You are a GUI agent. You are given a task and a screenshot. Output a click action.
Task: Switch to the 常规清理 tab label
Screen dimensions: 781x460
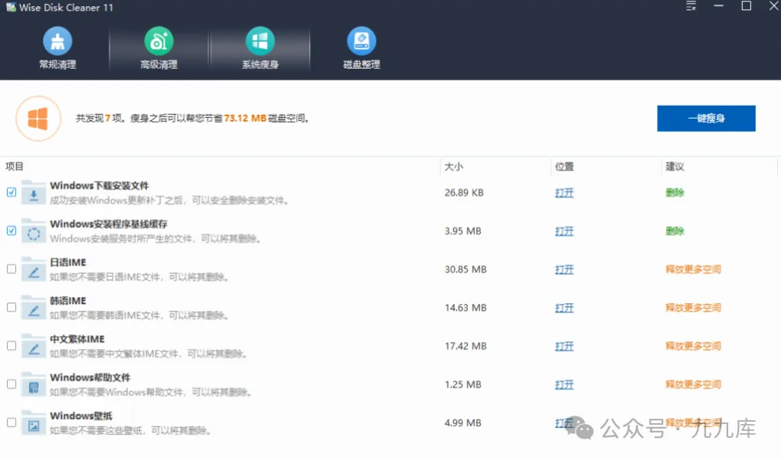[57, 64]
